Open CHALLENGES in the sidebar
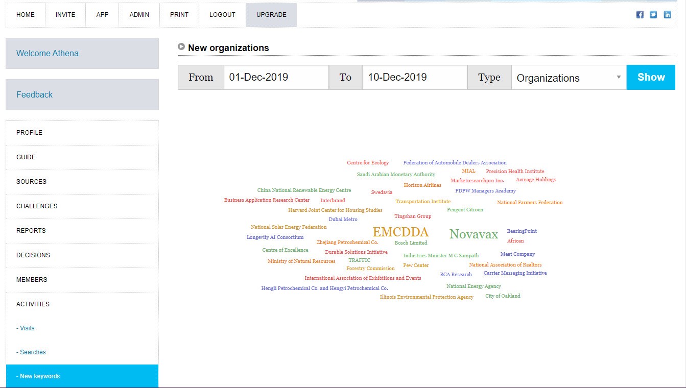 [82, 206]
